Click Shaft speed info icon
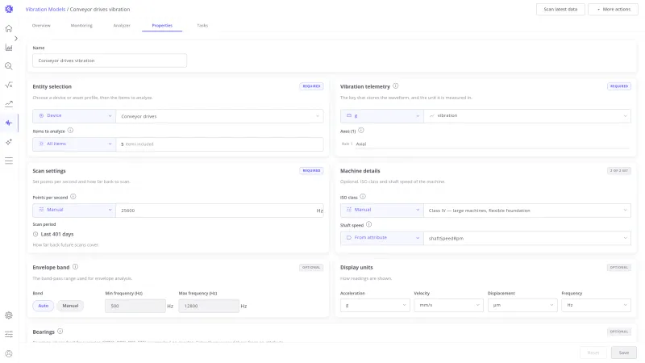This screenshot has width=645, height=363. (368, 224)
